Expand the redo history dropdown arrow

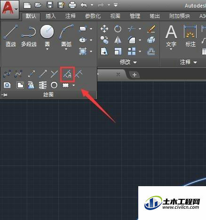click(109, 5)
